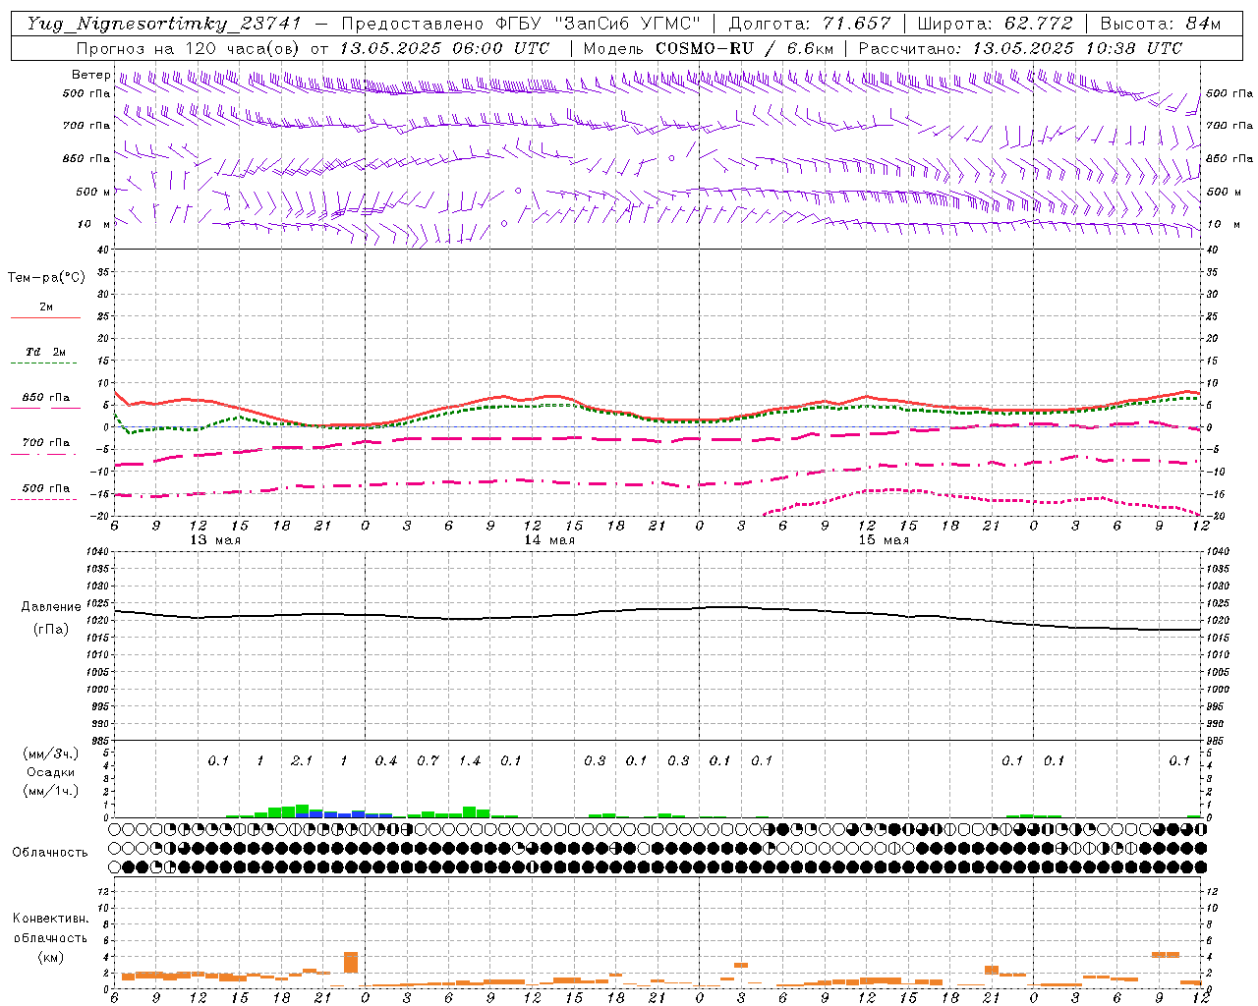Click the computed time 13.05.2025 10:38 UTC
Screen dimensions: 1258x1006
tap(1077, 48)
